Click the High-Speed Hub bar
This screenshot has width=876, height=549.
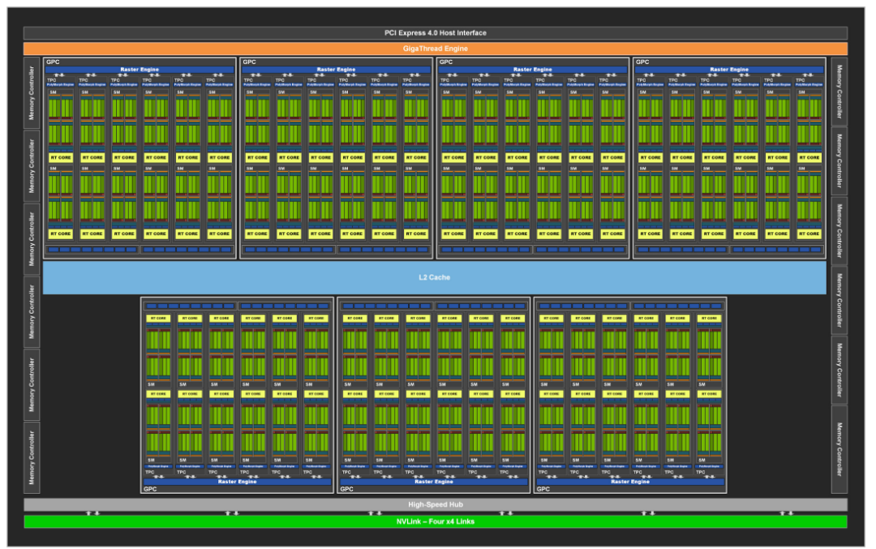pos(438,504)
